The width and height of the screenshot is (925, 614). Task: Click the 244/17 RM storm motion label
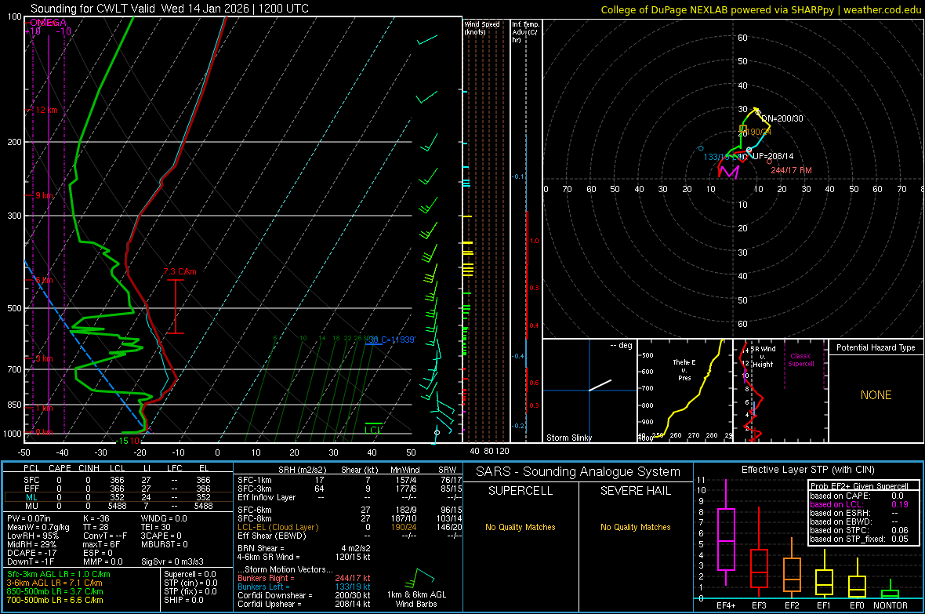(x=791, y=170)
